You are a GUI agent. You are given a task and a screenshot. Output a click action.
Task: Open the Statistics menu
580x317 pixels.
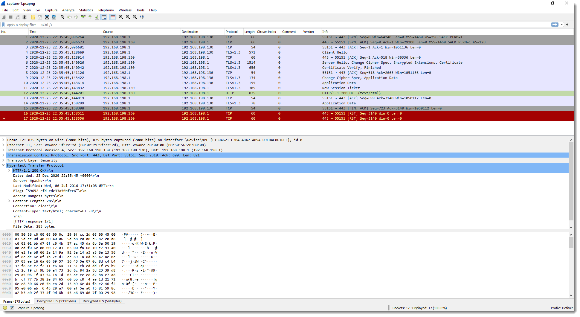coord(86,10)
